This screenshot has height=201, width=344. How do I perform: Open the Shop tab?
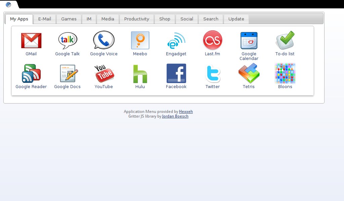point(165,19)
